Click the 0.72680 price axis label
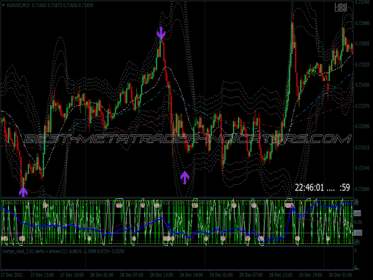373x280 pixels. 362,23
